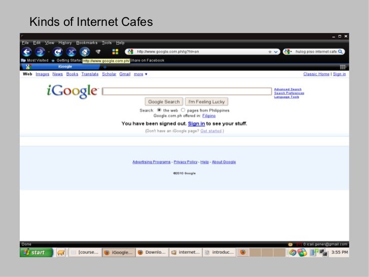This screenshot has height=277, width=369.
Task: Click the address bar URL field
Action: click(201, 52)
